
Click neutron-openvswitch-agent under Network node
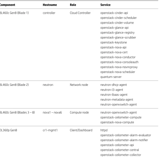[x=119, y=105]
